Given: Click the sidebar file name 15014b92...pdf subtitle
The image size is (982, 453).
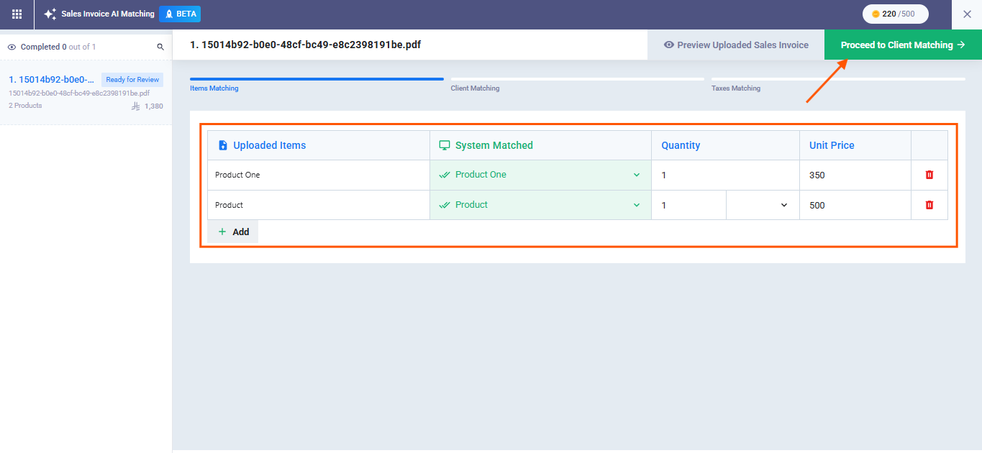Looking at the screenshot, I should click(x=79, y=93).
